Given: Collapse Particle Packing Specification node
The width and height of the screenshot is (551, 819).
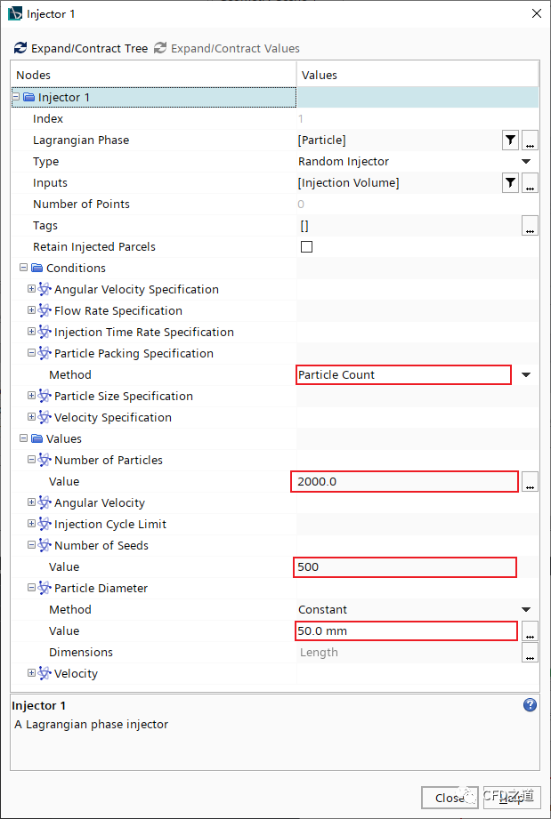Looking at the screenshot, I should [31, 353].
